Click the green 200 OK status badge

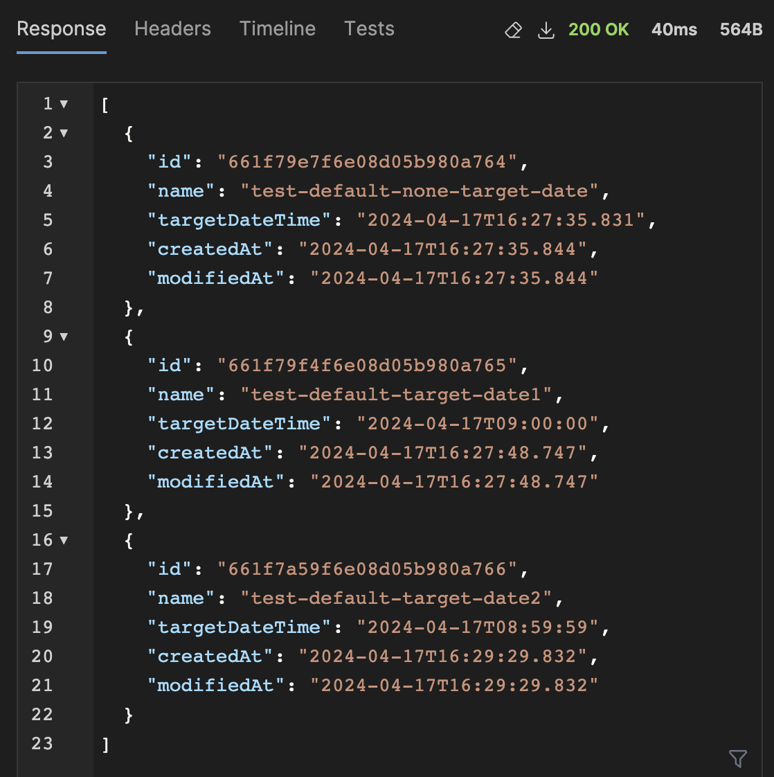599,29
